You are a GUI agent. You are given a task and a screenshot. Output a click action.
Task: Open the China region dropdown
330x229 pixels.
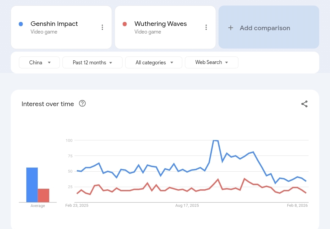pos(39,63)
